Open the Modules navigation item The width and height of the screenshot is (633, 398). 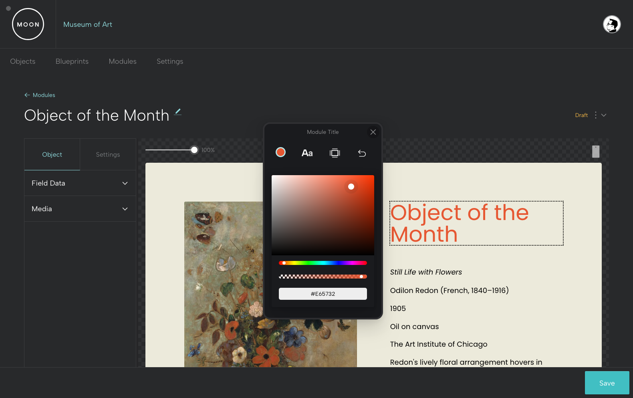point(123,61)
